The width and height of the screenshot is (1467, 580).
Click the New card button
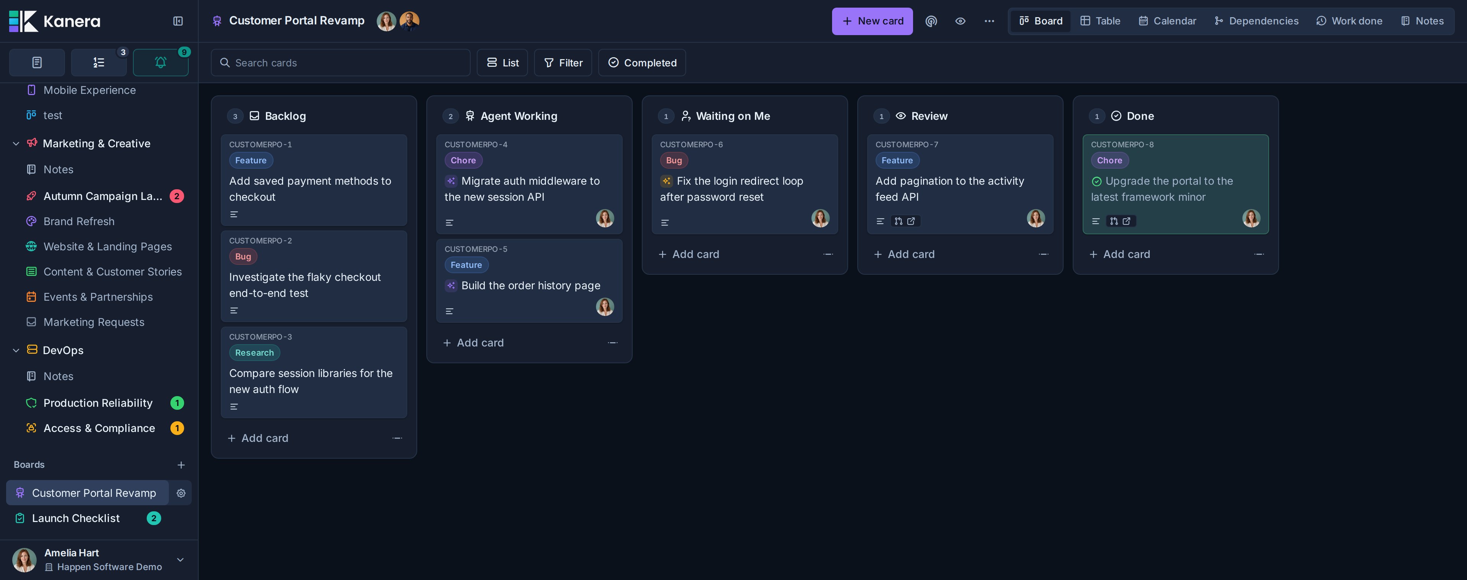coord(872,21)
